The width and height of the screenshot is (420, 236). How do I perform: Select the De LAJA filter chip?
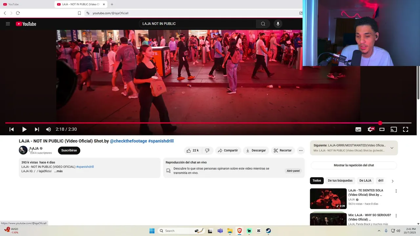[x=365, y=181]
